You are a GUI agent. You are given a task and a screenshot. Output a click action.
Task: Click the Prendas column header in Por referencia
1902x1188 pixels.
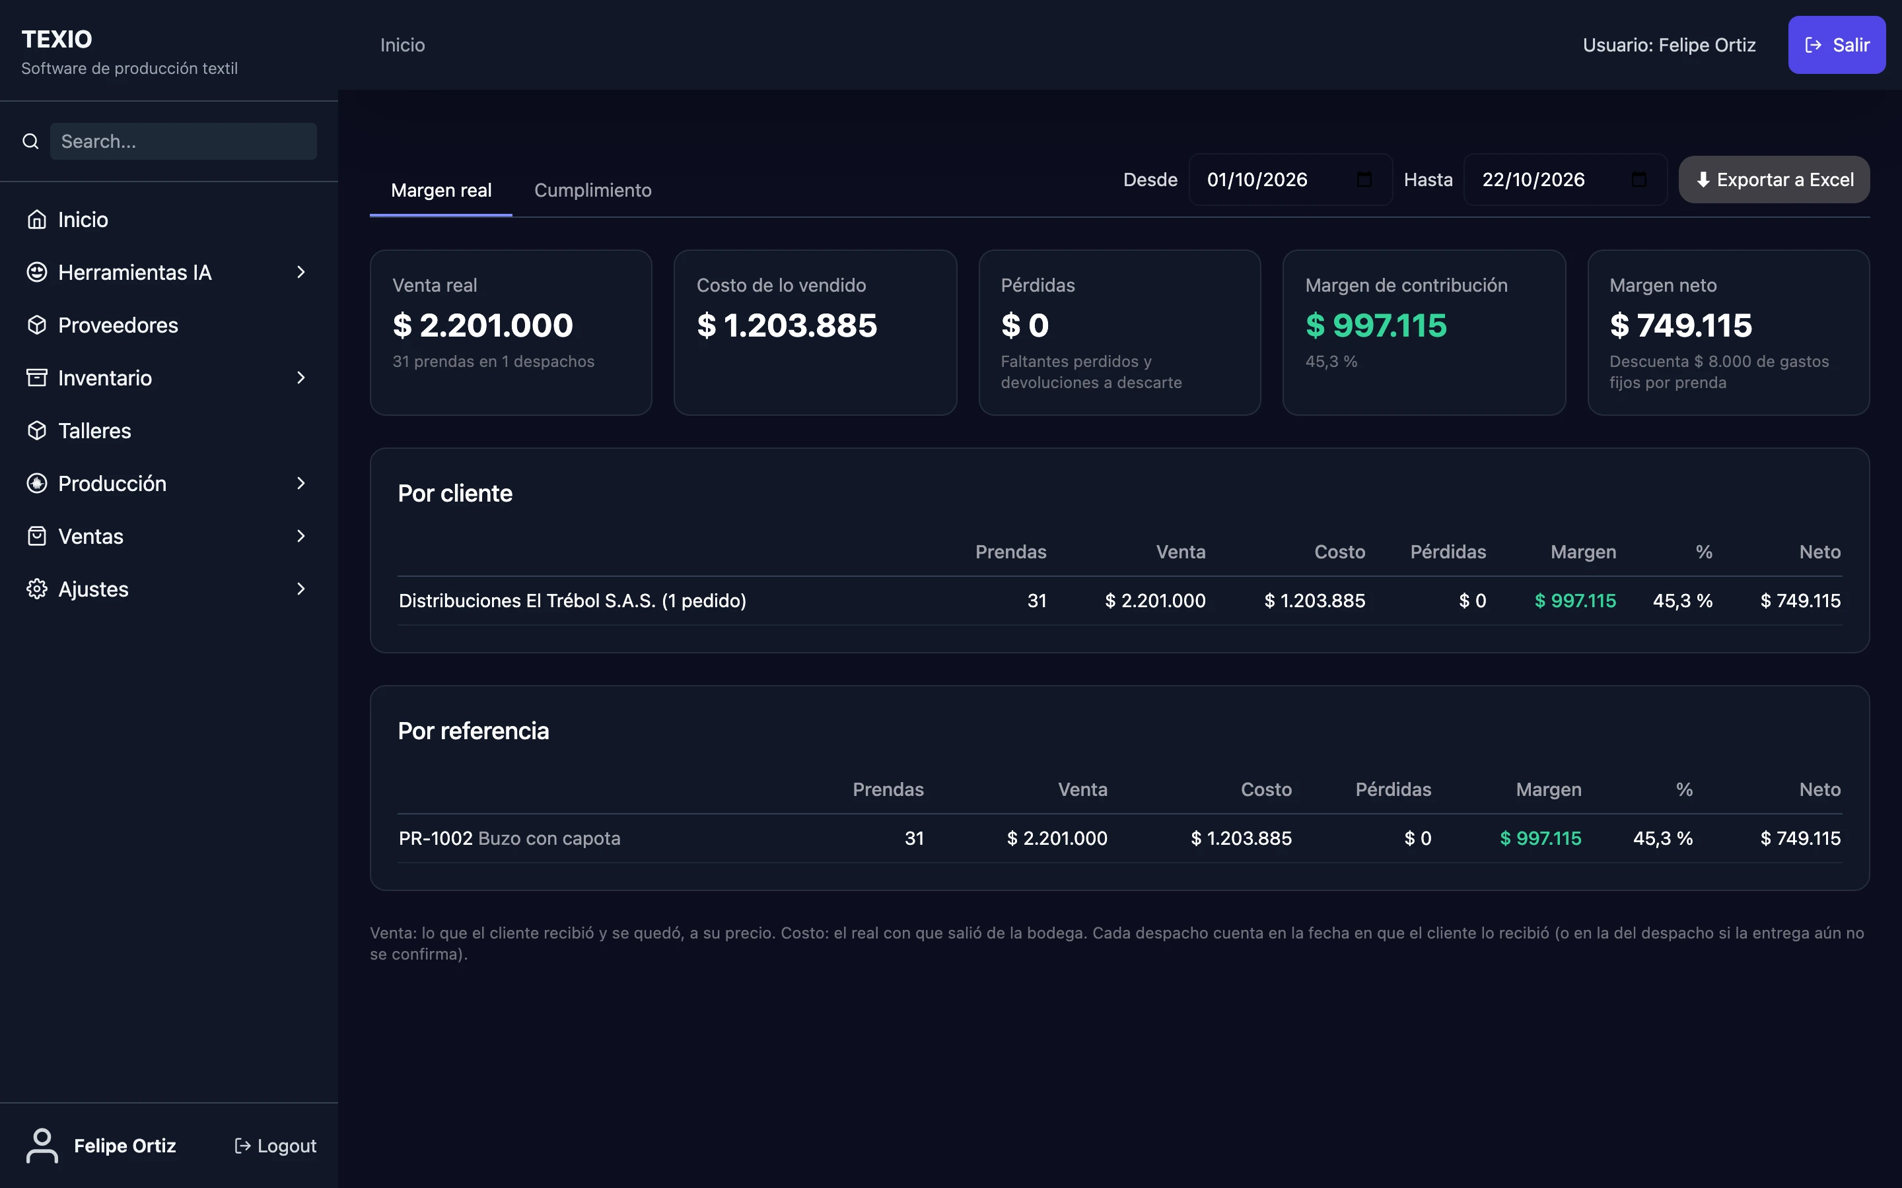point(888,789)
